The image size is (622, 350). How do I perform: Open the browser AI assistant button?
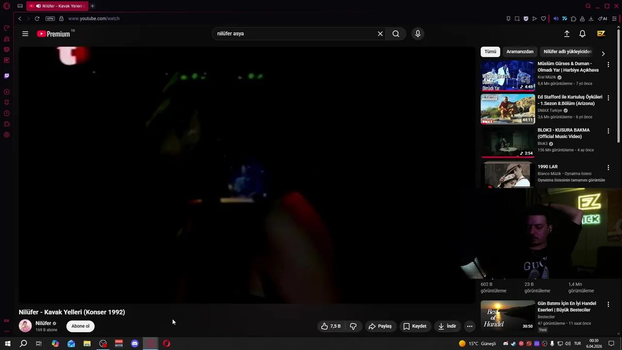(x=603, y=18)
